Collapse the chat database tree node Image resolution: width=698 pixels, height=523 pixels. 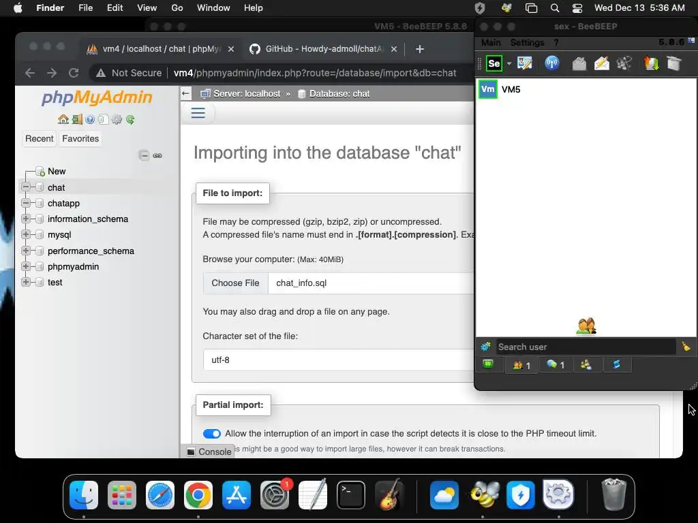tap(26, 187)
